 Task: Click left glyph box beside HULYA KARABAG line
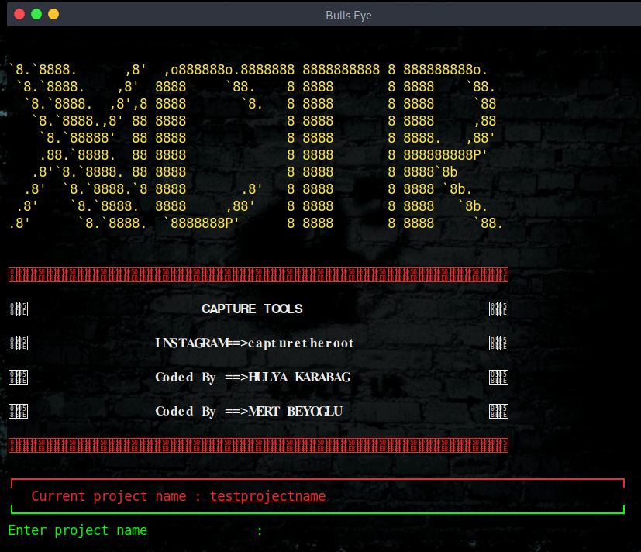[x=18, y=378]
